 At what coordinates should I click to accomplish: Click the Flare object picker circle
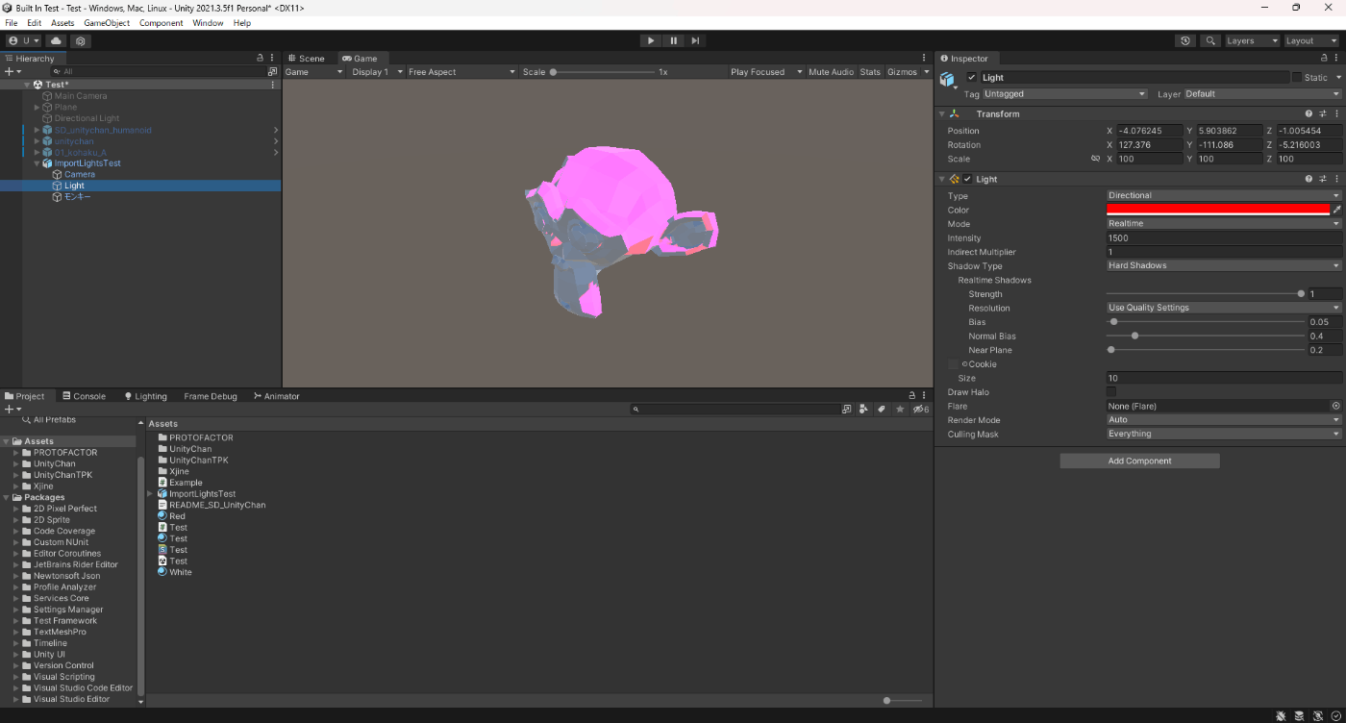pyautogui.click(x=1335, y=406)
